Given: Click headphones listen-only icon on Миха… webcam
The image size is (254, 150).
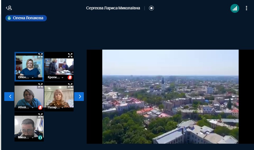Looking at the screenshot, I should click(x=40, y=138).
